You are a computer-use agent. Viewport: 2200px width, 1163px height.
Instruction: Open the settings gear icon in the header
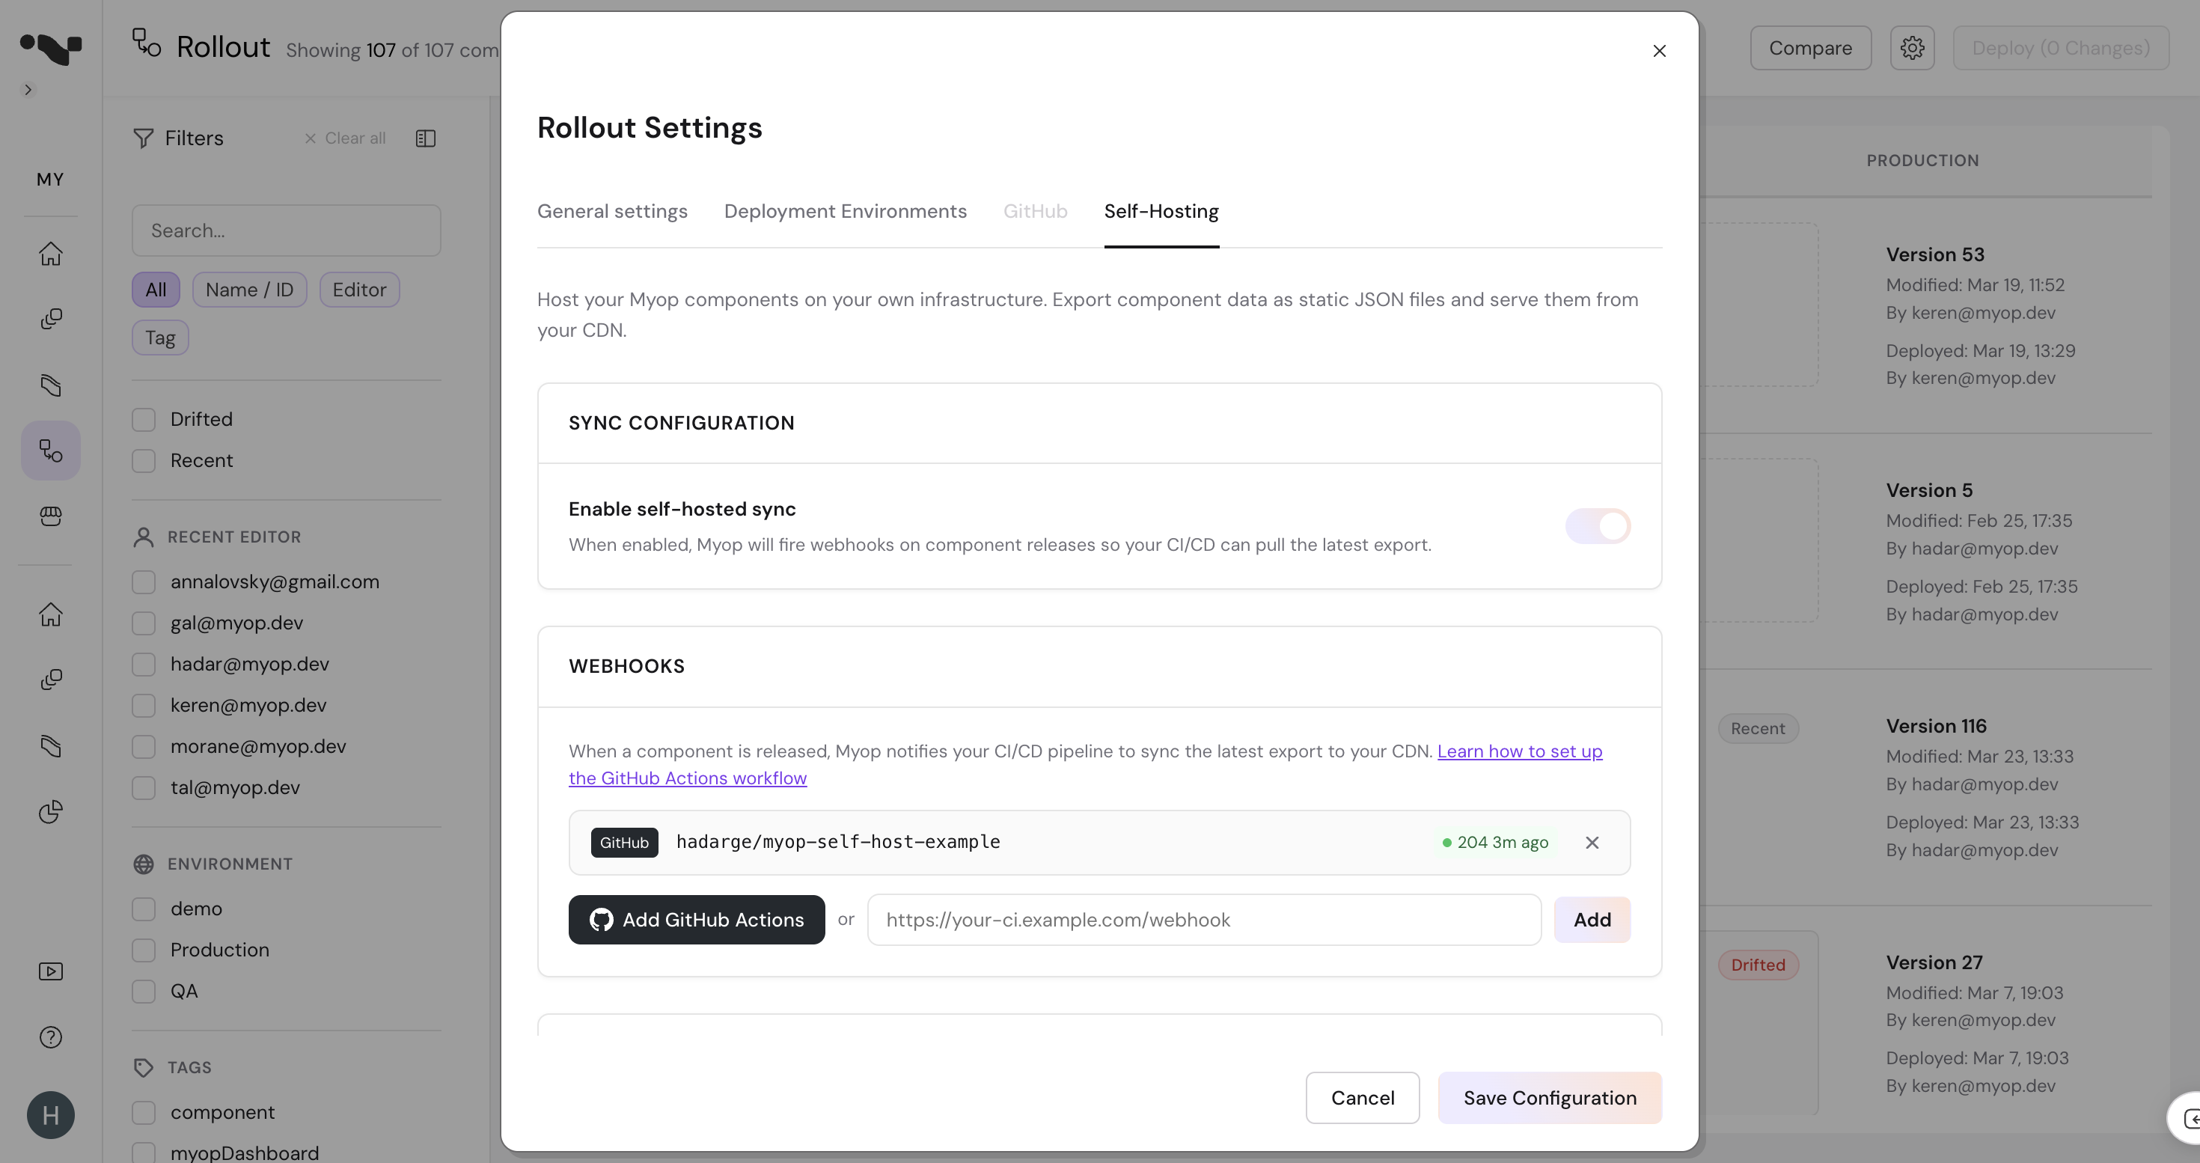(1912, 48)
